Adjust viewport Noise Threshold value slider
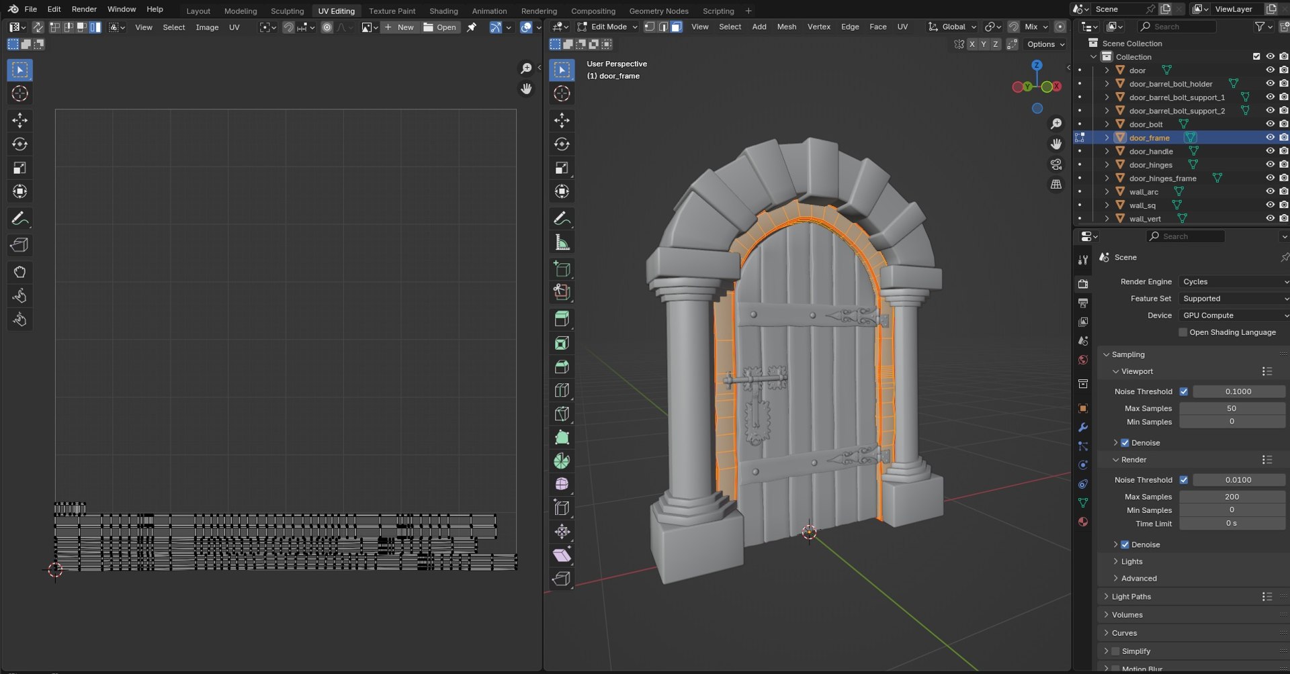Viewport: 1290px width, 674px height. pos(1238,391)
